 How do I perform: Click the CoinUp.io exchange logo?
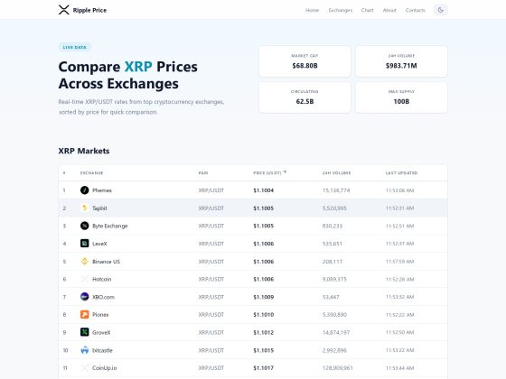click(85, 368)
